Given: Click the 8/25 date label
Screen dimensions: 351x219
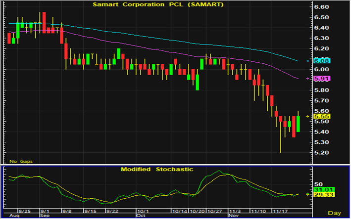Looking at the screenshot, I should coord(25,211).
